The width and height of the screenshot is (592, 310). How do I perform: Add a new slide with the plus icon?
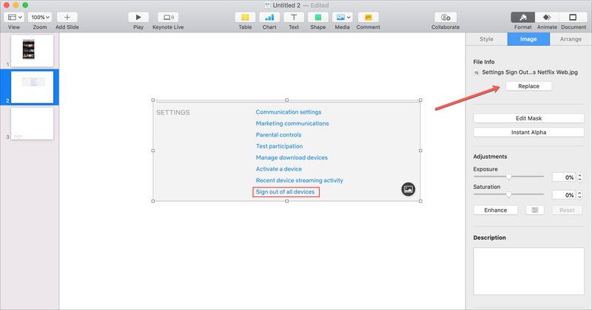pos(67,17)
